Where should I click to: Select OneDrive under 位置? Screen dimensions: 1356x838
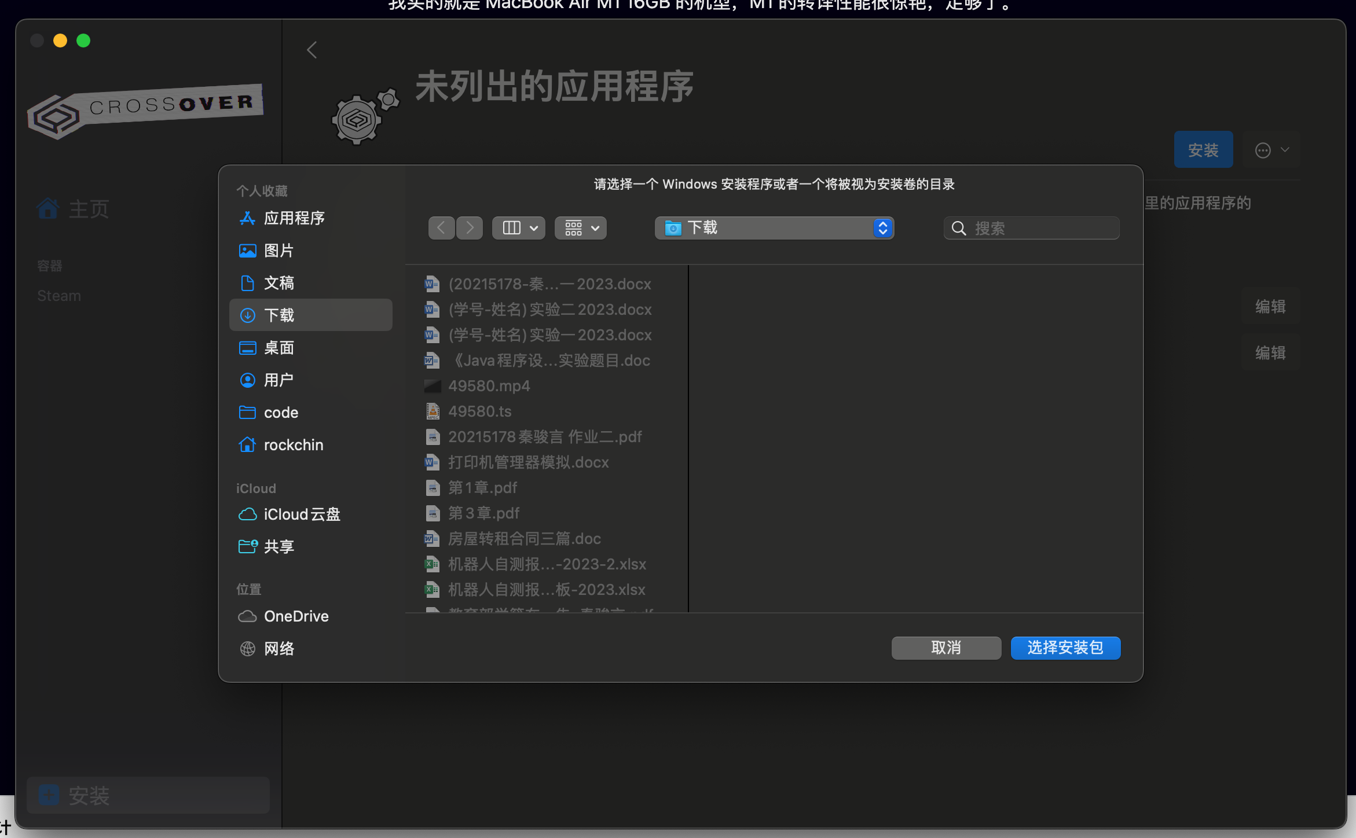pyautogui.click(x=296, y=616)
